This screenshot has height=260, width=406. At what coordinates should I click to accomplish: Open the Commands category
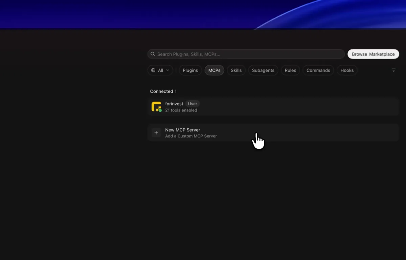(x=318, y=70)
